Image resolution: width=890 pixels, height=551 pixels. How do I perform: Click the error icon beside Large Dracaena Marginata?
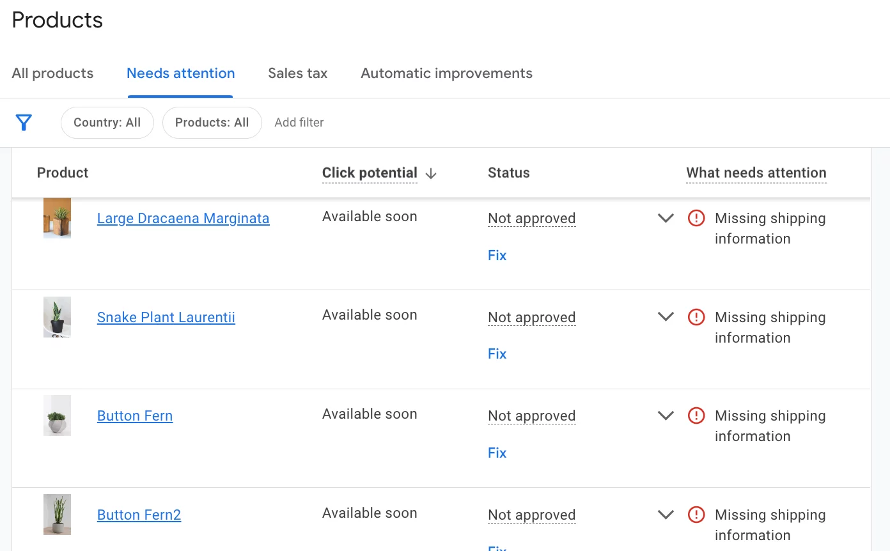[x=696, y=218]
